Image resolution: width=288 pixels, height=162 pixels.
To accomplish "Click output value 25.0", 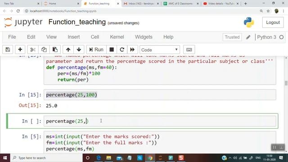I will 52,106.
